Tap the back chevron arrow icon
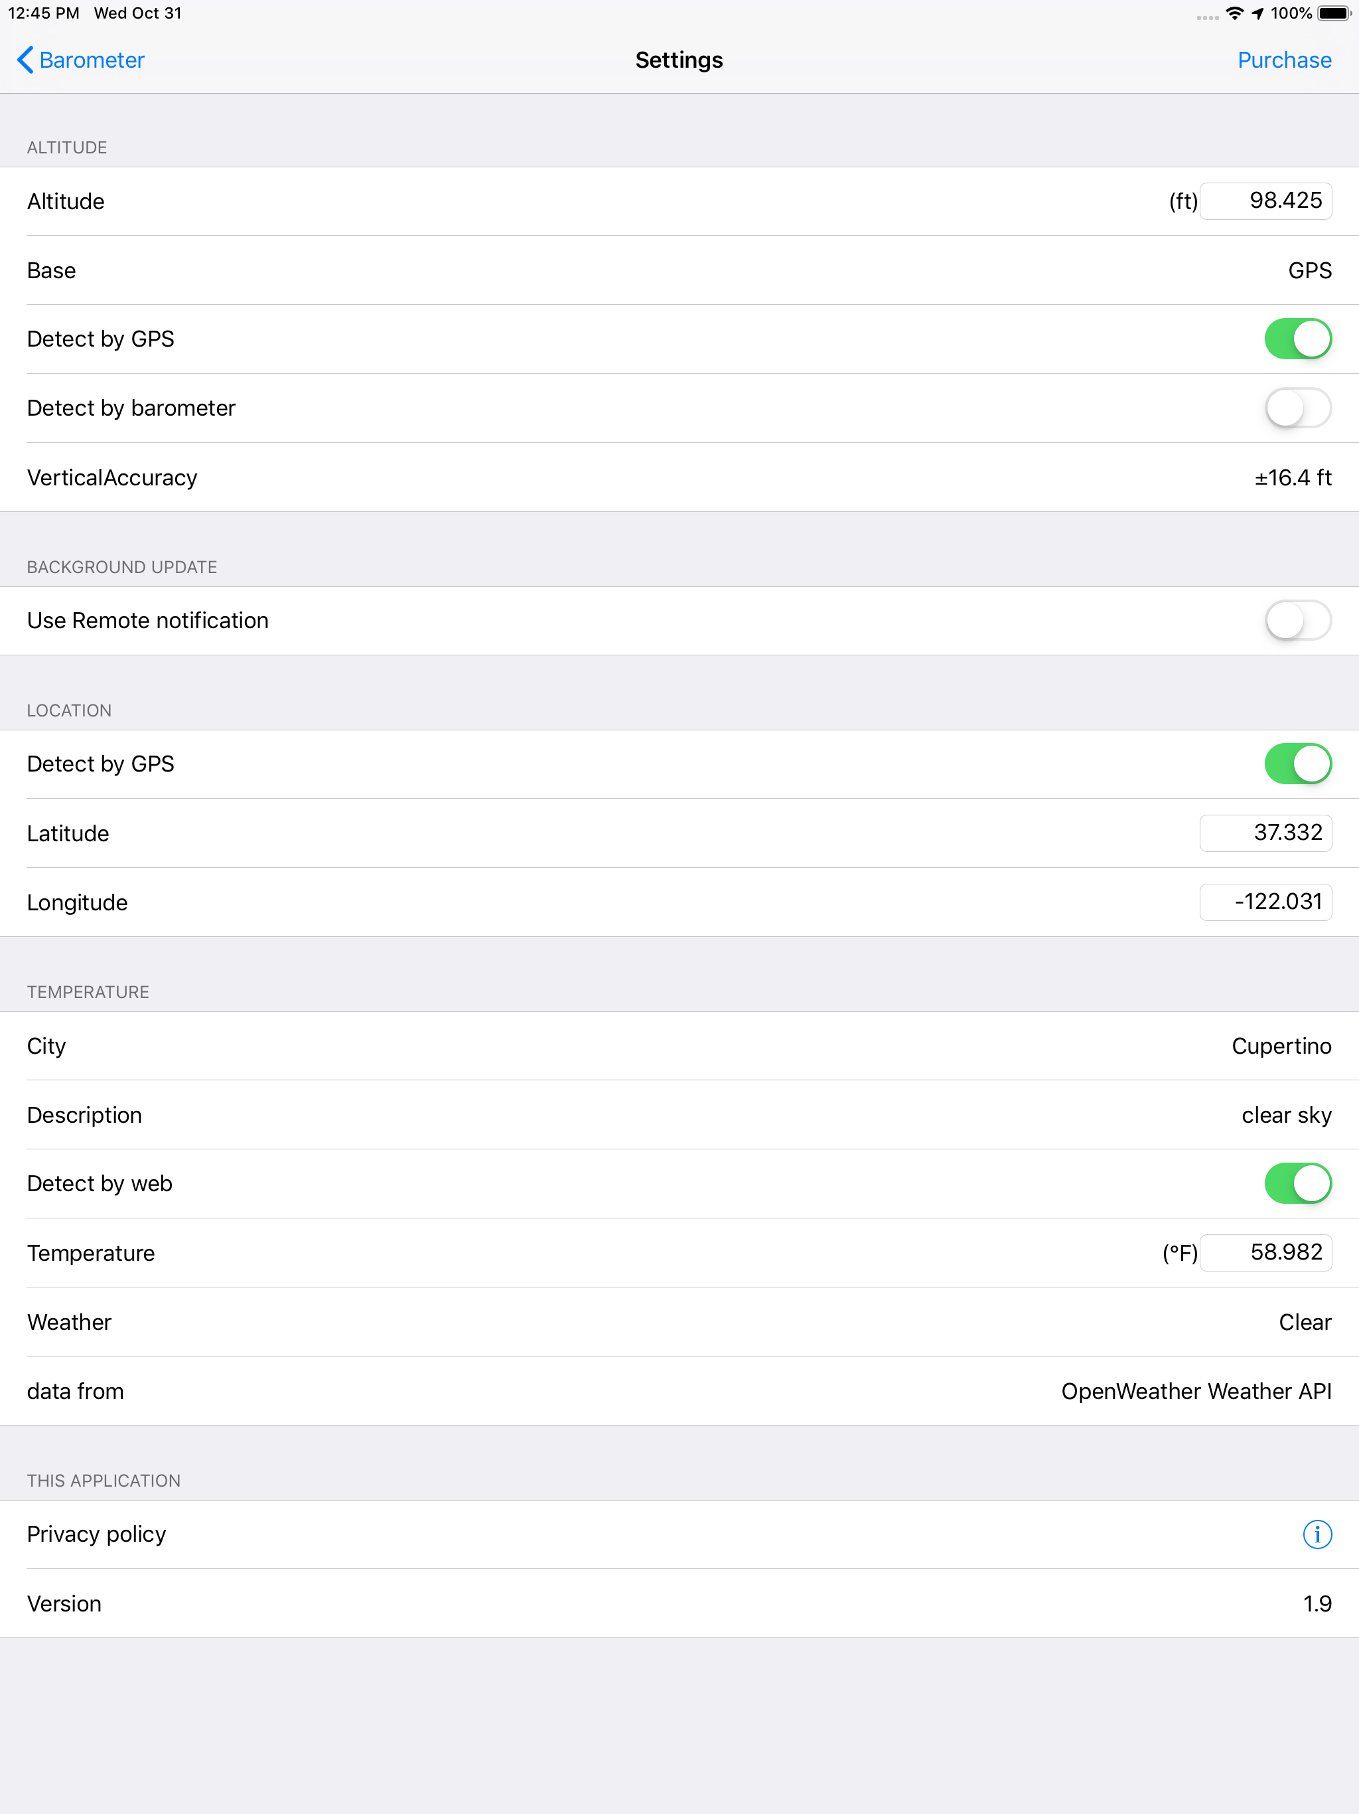 click(x=25, y=60)
